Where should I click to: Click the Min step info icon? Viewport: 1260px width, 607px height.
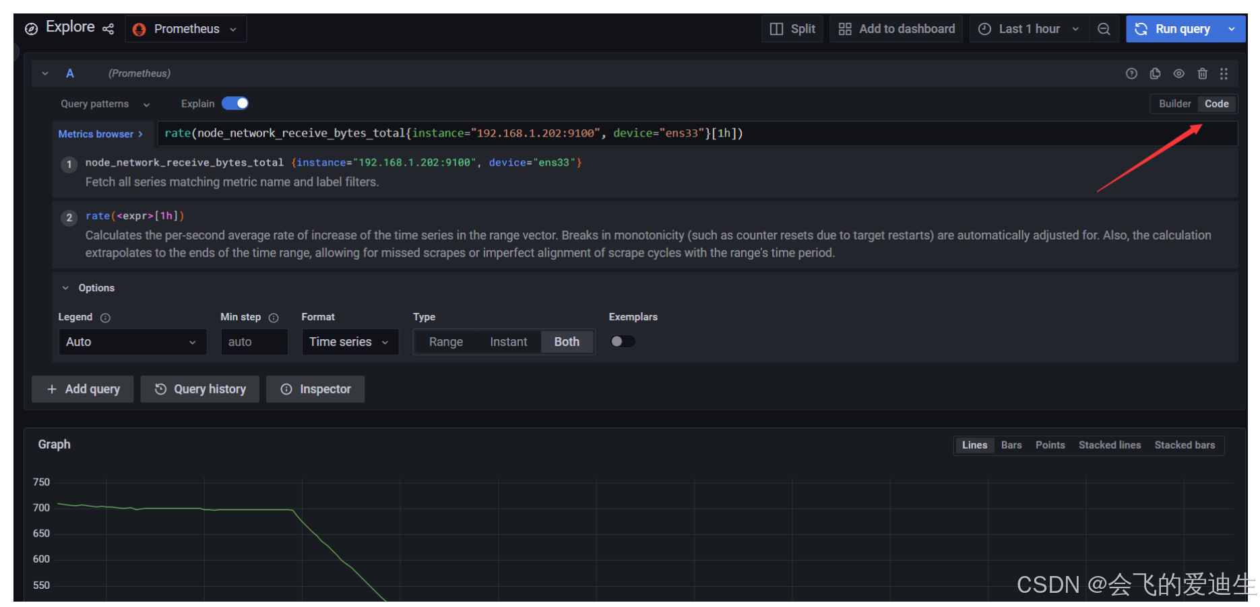274,318
